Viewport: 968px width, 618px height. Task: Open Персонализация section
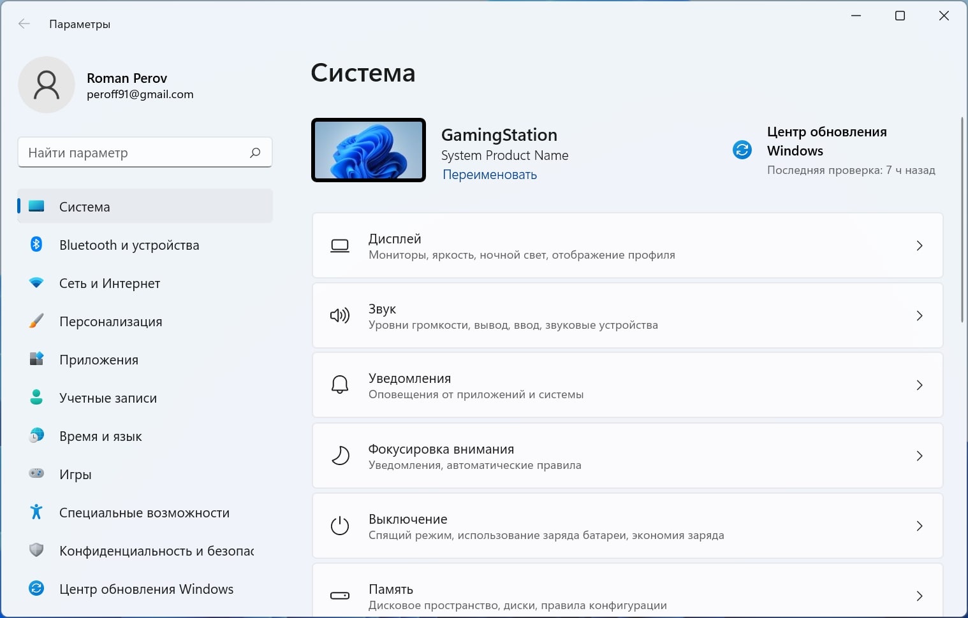point(145,321)
